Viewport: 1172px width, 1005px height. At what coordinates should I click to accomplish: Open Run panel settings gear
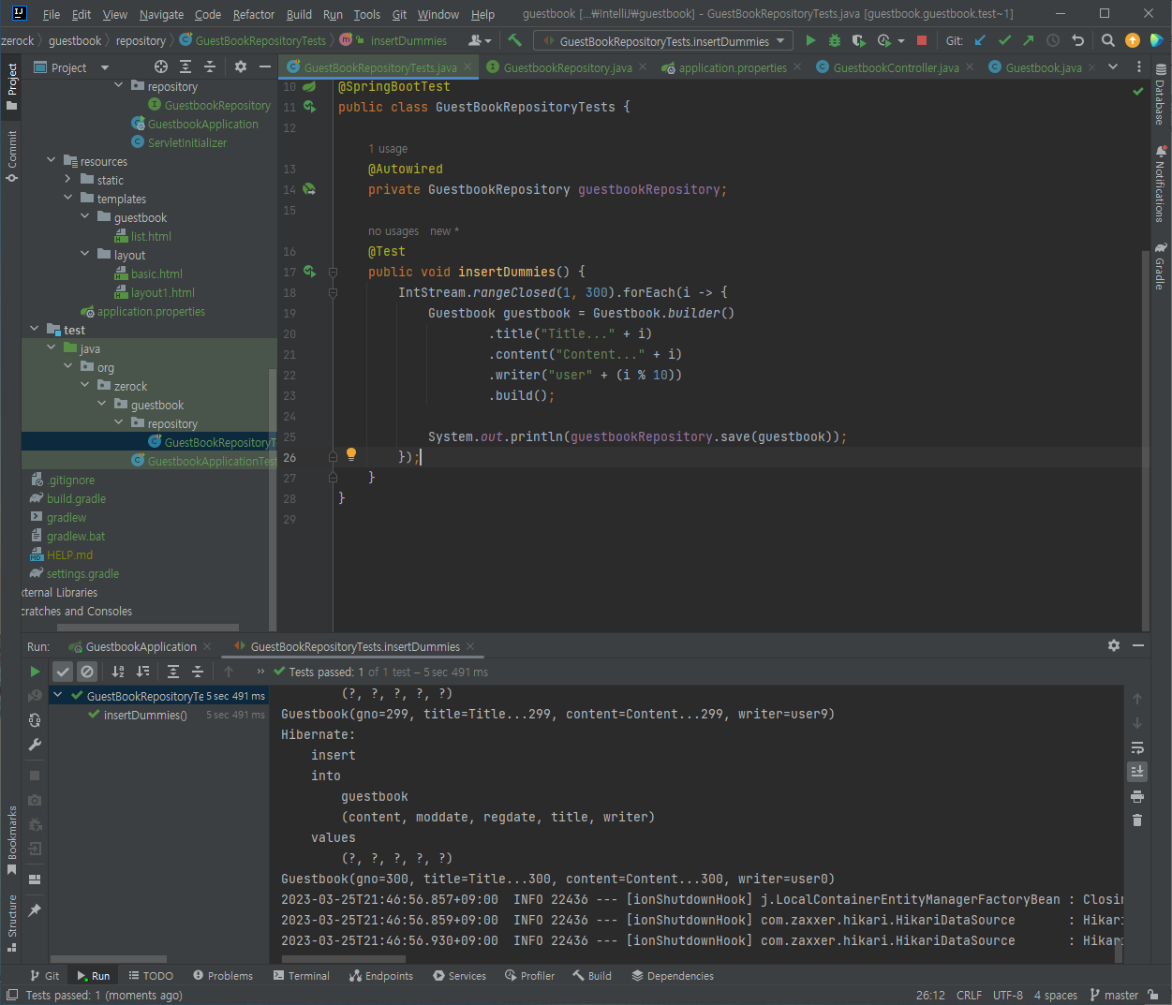tap(1114, 645)
